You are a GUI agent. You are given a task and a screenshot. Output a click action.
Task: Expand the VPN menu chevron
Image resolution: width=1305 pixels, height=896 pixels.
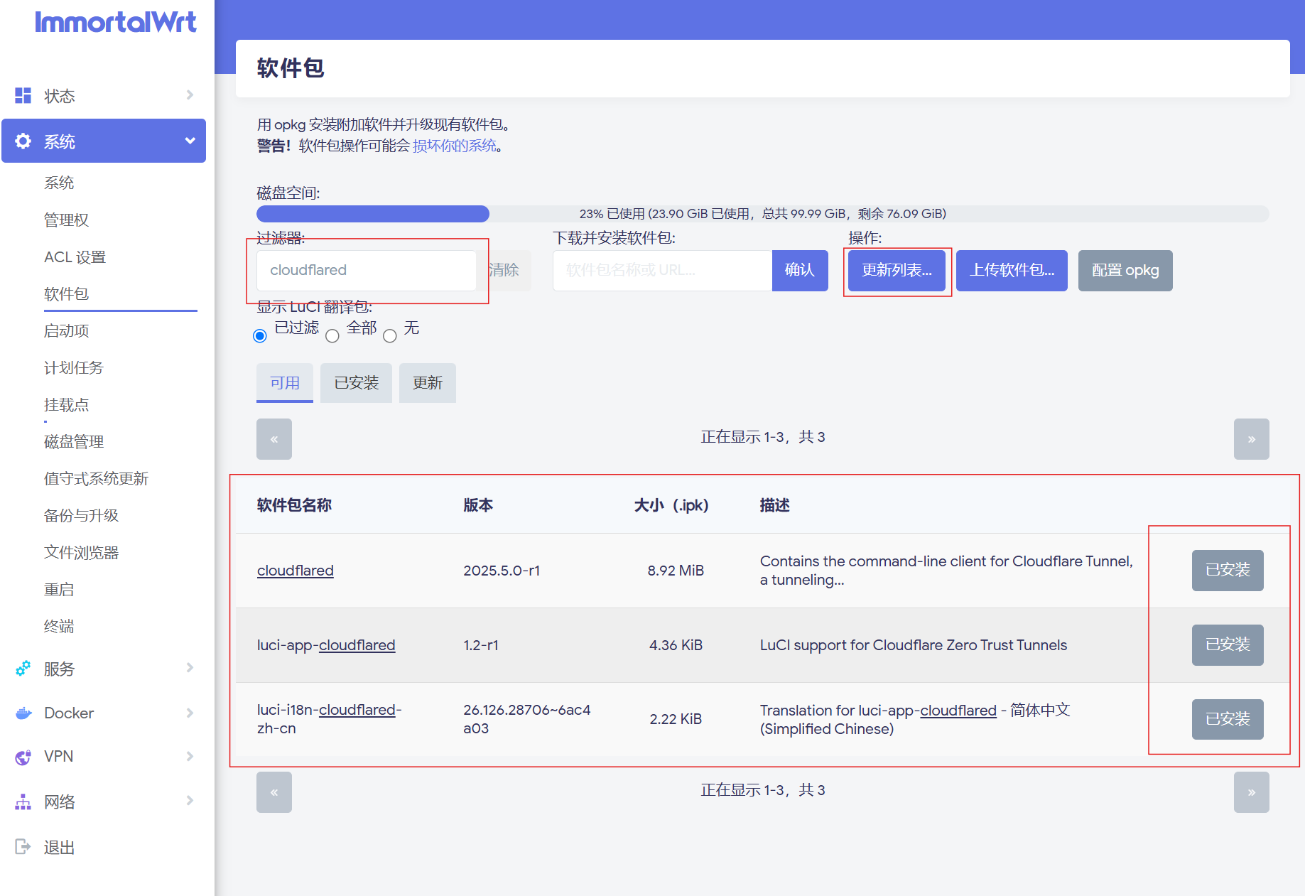pos(190,756)
